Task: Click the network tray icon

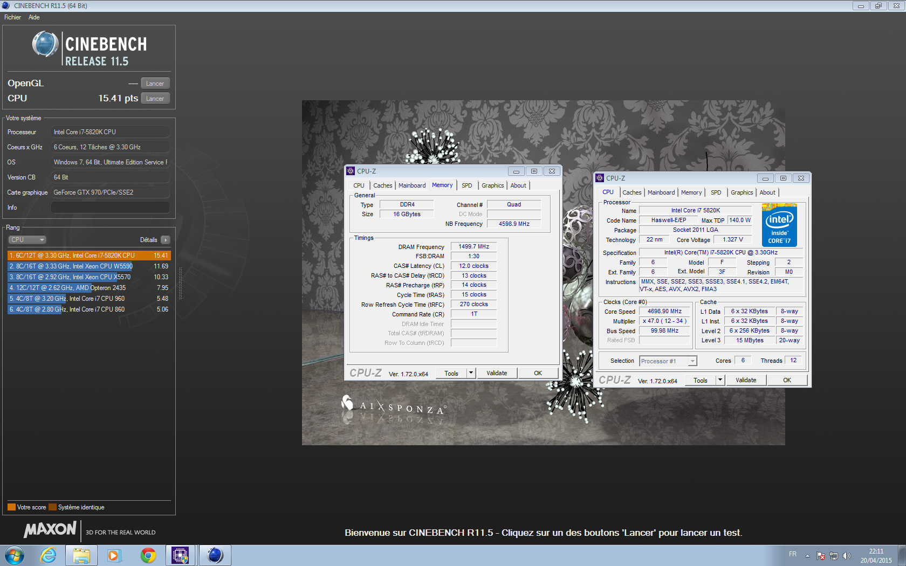Action: point(834,556)
